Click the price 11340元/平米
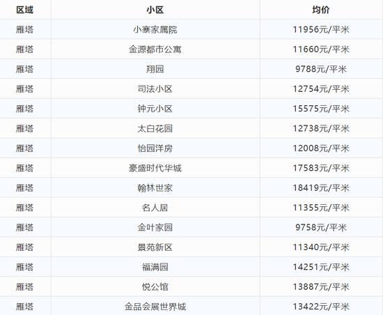 point(321,247)
